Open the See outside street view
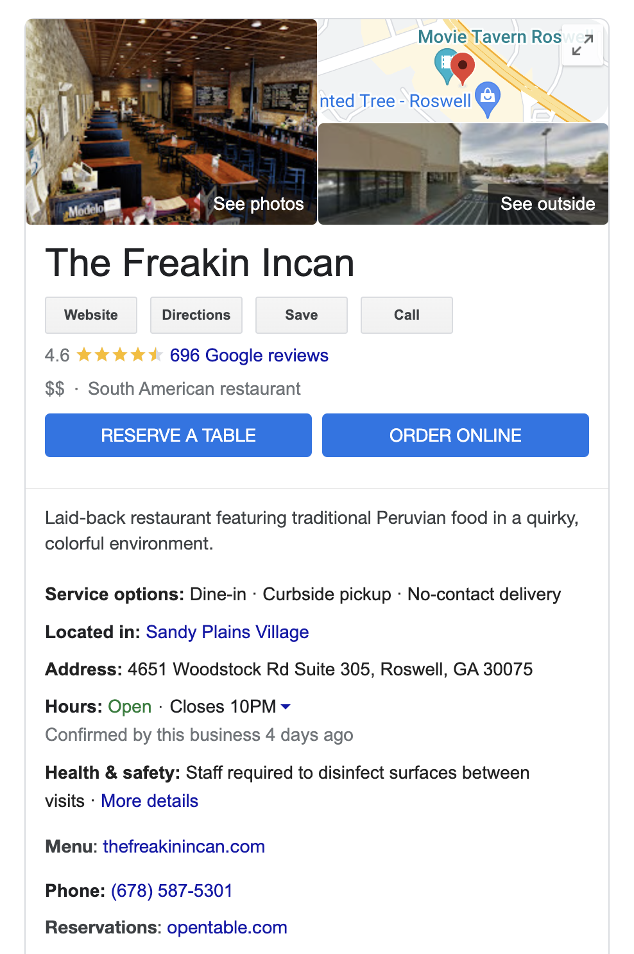Screen dimensions: 634x954 (x=463, y=174)
